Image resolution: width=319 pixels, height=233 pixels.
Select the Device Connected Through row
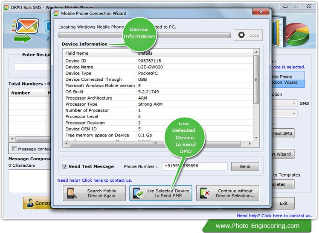click(158, 80)
